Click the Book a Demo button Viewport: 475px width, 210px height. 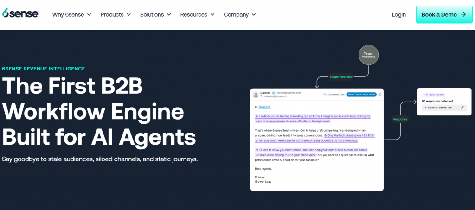click(x=444, y=14)
